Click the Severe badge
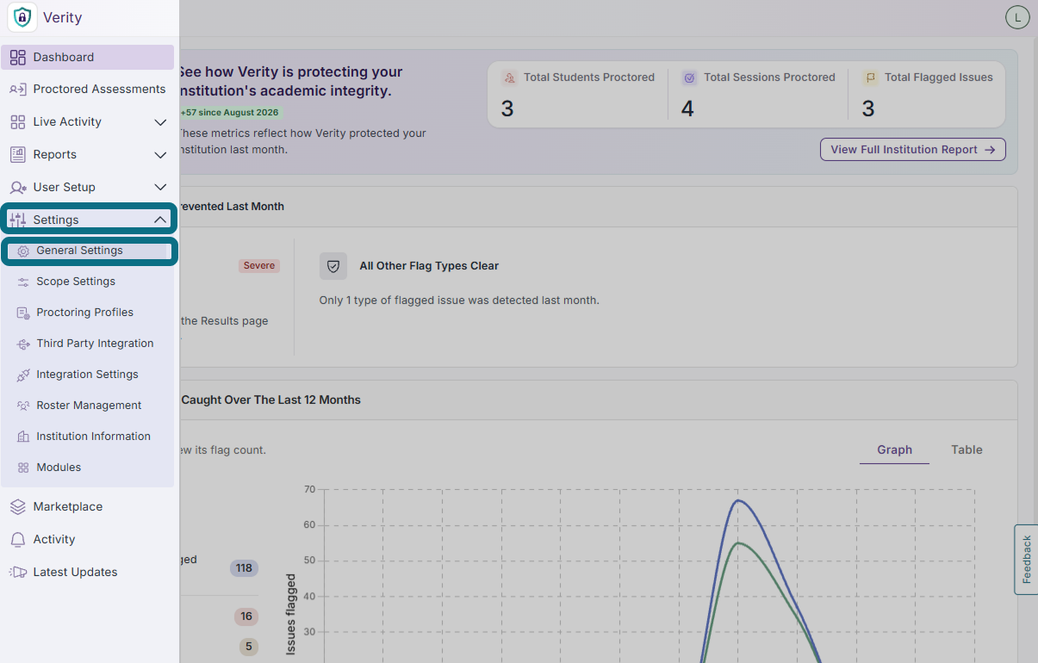The width and height of the screenshot is (1038, 663). (259, 266)
